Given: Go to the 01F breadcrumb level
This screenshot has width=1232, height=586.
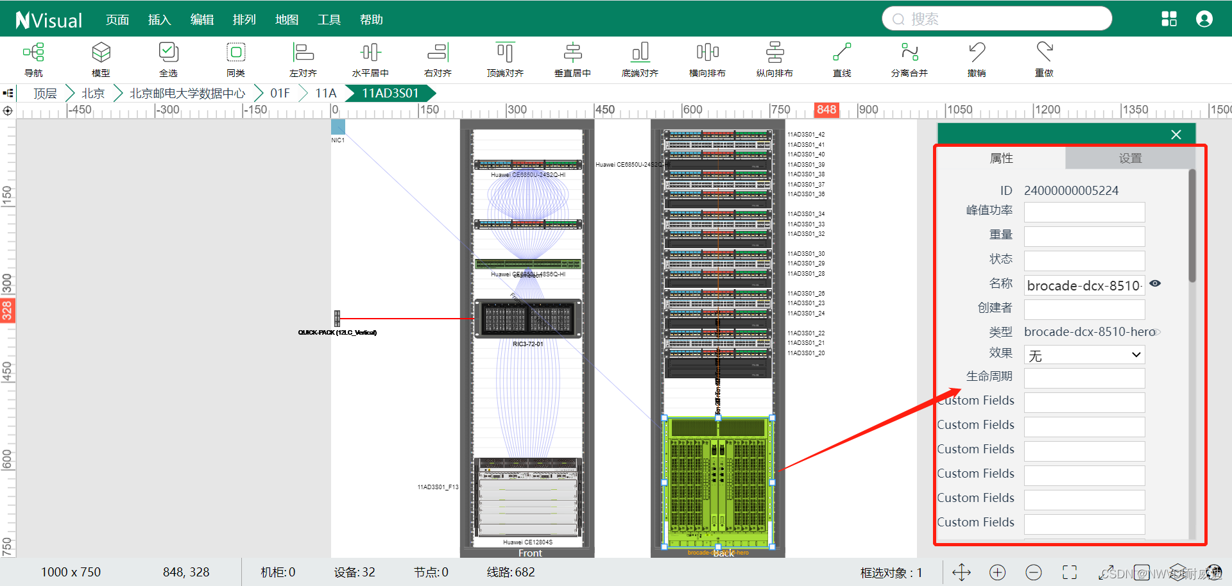Looking at the screenshot, I should 280,94.
